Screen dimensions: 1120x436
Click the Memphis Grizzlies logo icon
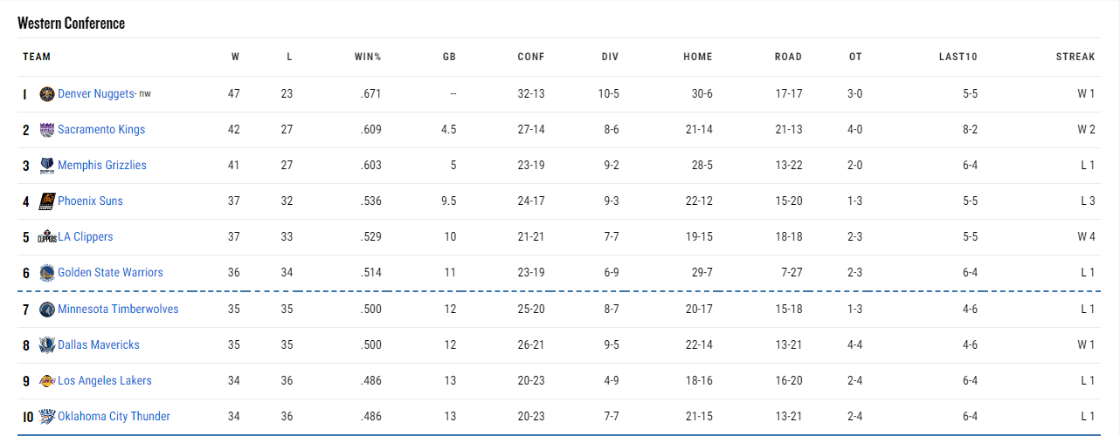tap(47, 166)
